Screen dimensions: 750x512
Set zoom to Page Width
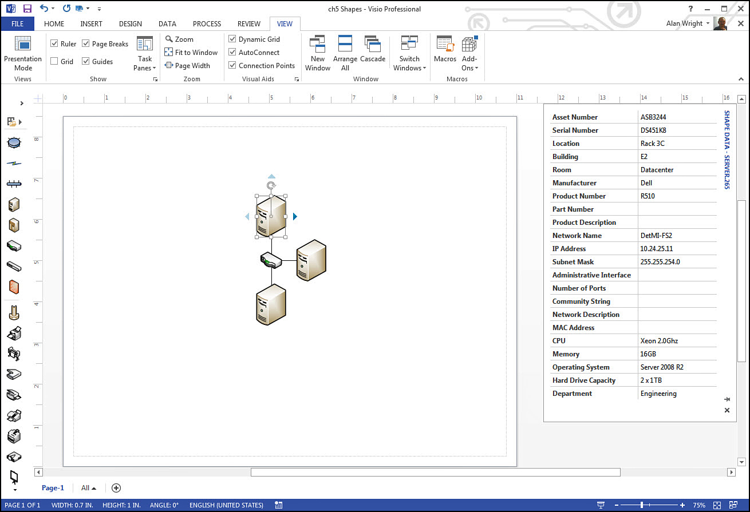pos(187,65)
